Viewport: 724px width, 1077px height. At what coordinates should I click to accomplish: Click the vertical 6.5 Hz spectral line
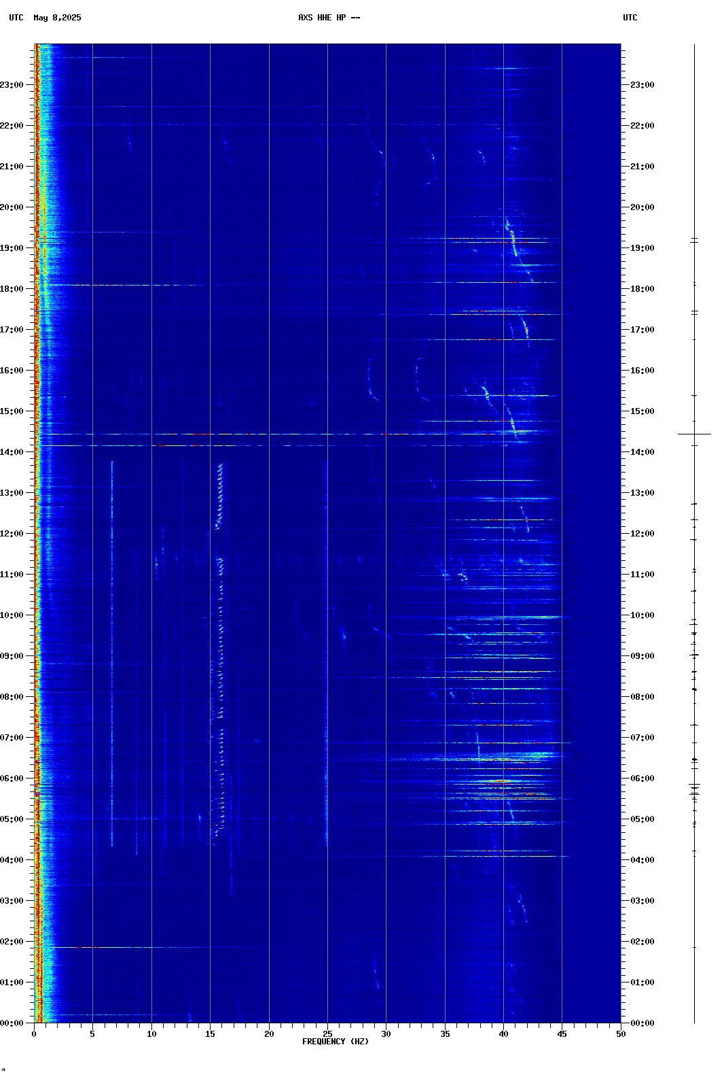tap(112, 653)
